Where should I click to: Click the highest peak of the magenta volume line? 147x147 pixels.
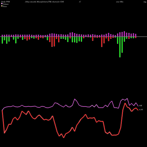tap(127, 98)
